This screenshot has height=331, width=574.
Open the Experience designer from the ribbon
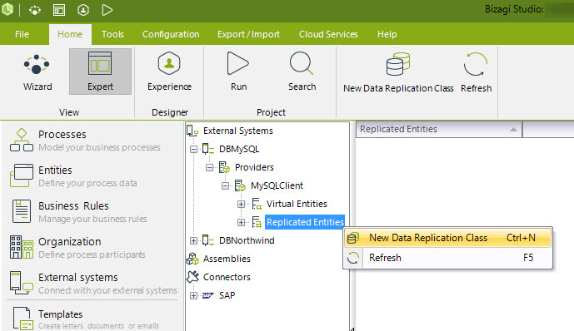point(169,72)
